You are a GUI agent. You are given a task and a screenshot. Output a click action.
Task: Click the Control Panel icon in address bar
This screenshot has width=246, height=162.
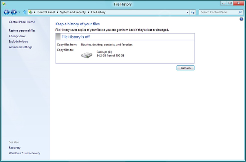pyautogui.click(x=31, y=12)
